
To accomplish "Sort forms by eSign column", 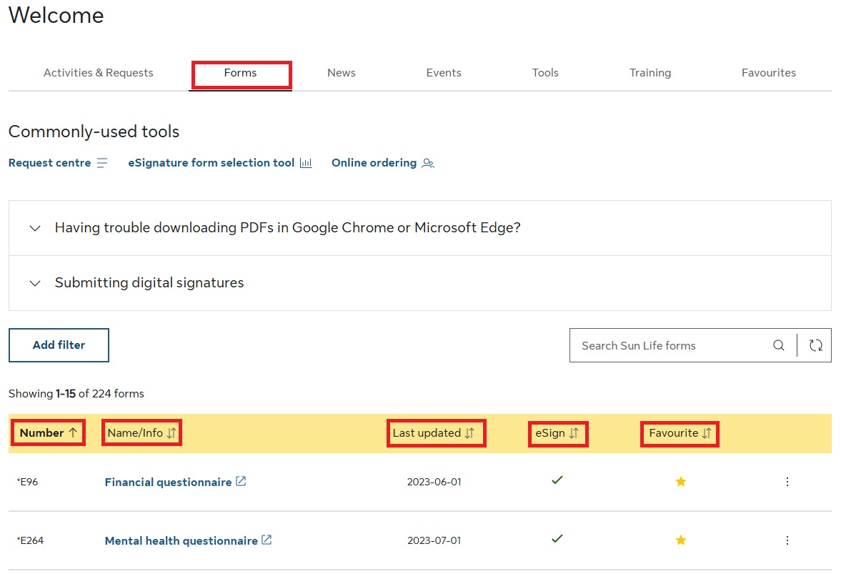I will pos(558,433).
